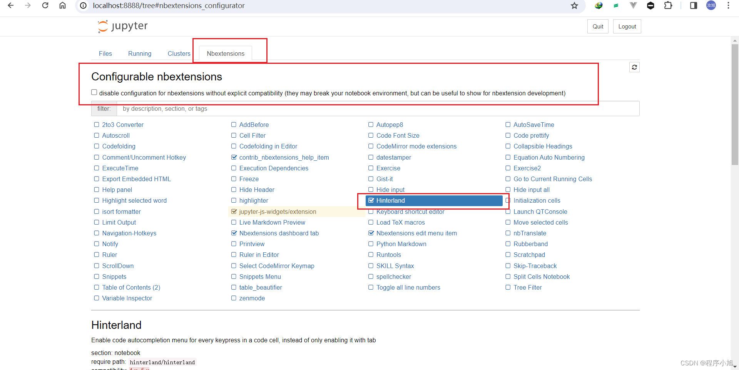Select Nbextensions edit menu item entry
Screen dimensions: 739x370
point(416,233)
